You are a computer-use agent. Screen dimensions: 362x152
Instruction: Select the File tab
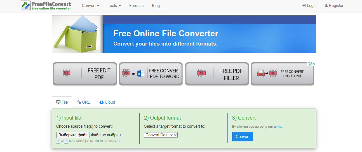click(62, 102)
